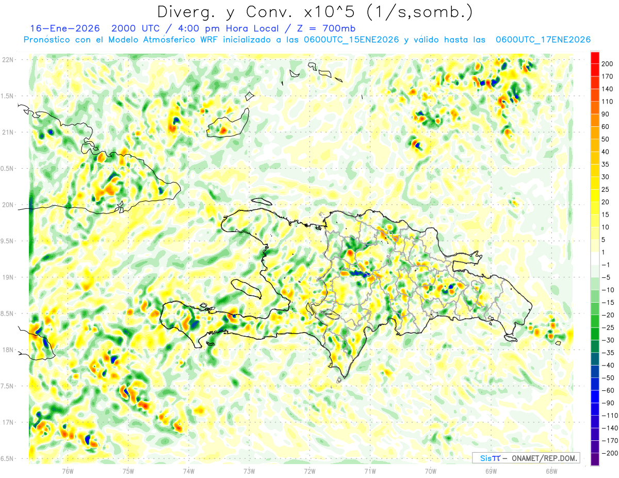Image resolution: width=619 pixels, height=478 pixels.
Task: Click the longitude label '74W'
Action: [x=189, y=471]
